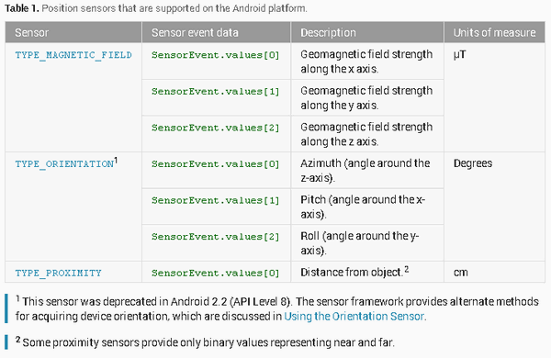Click the Azimuth description cell

367,171
